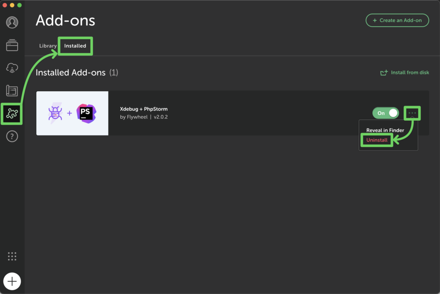
Task: Open Connect cloud icon in sidebar
Action: tap(12, 68)
